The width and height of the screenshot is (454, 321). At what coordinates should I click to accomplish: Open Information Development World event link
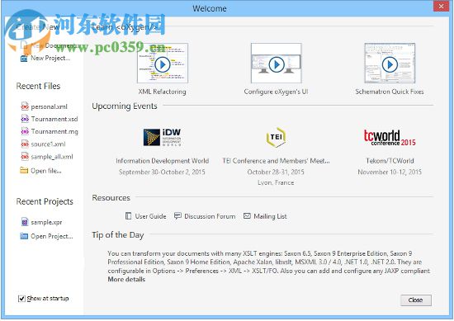(162, 161)
